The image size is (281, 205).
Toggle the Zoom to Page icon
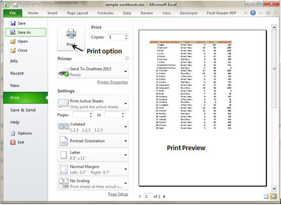pos(273,196)
